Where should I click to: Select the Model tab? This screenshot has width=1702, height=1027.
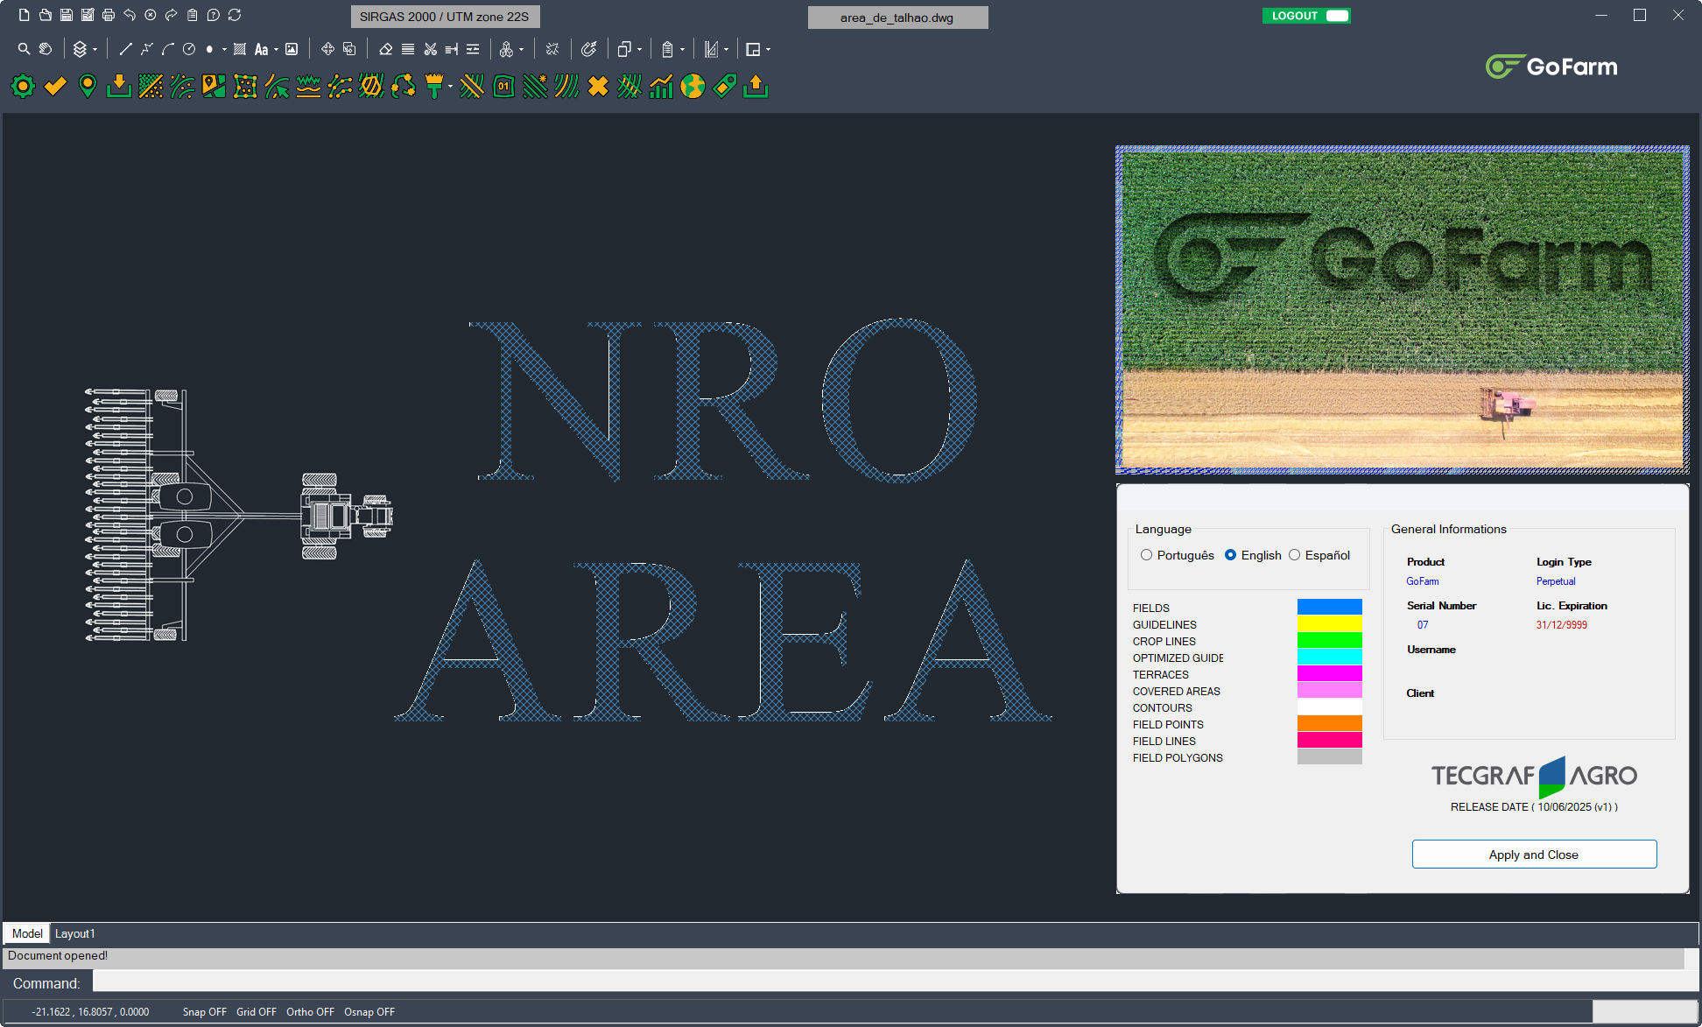click(25, 933)
